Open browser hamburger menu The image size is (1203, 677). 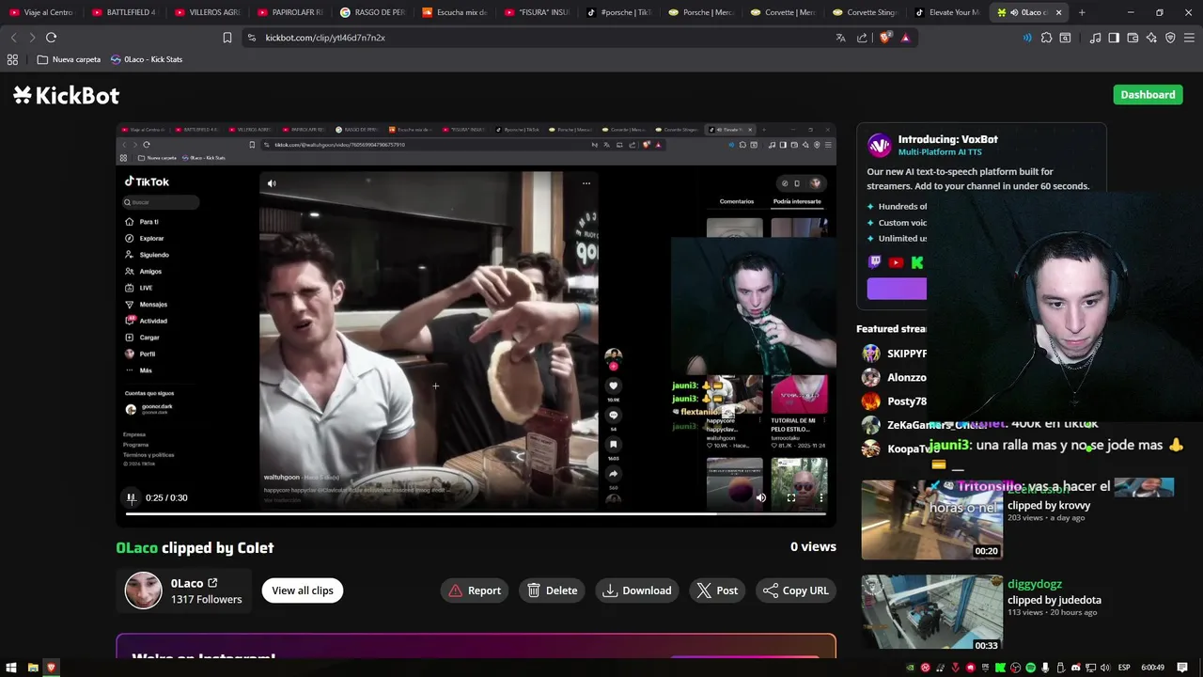(x=1189, y=38)
